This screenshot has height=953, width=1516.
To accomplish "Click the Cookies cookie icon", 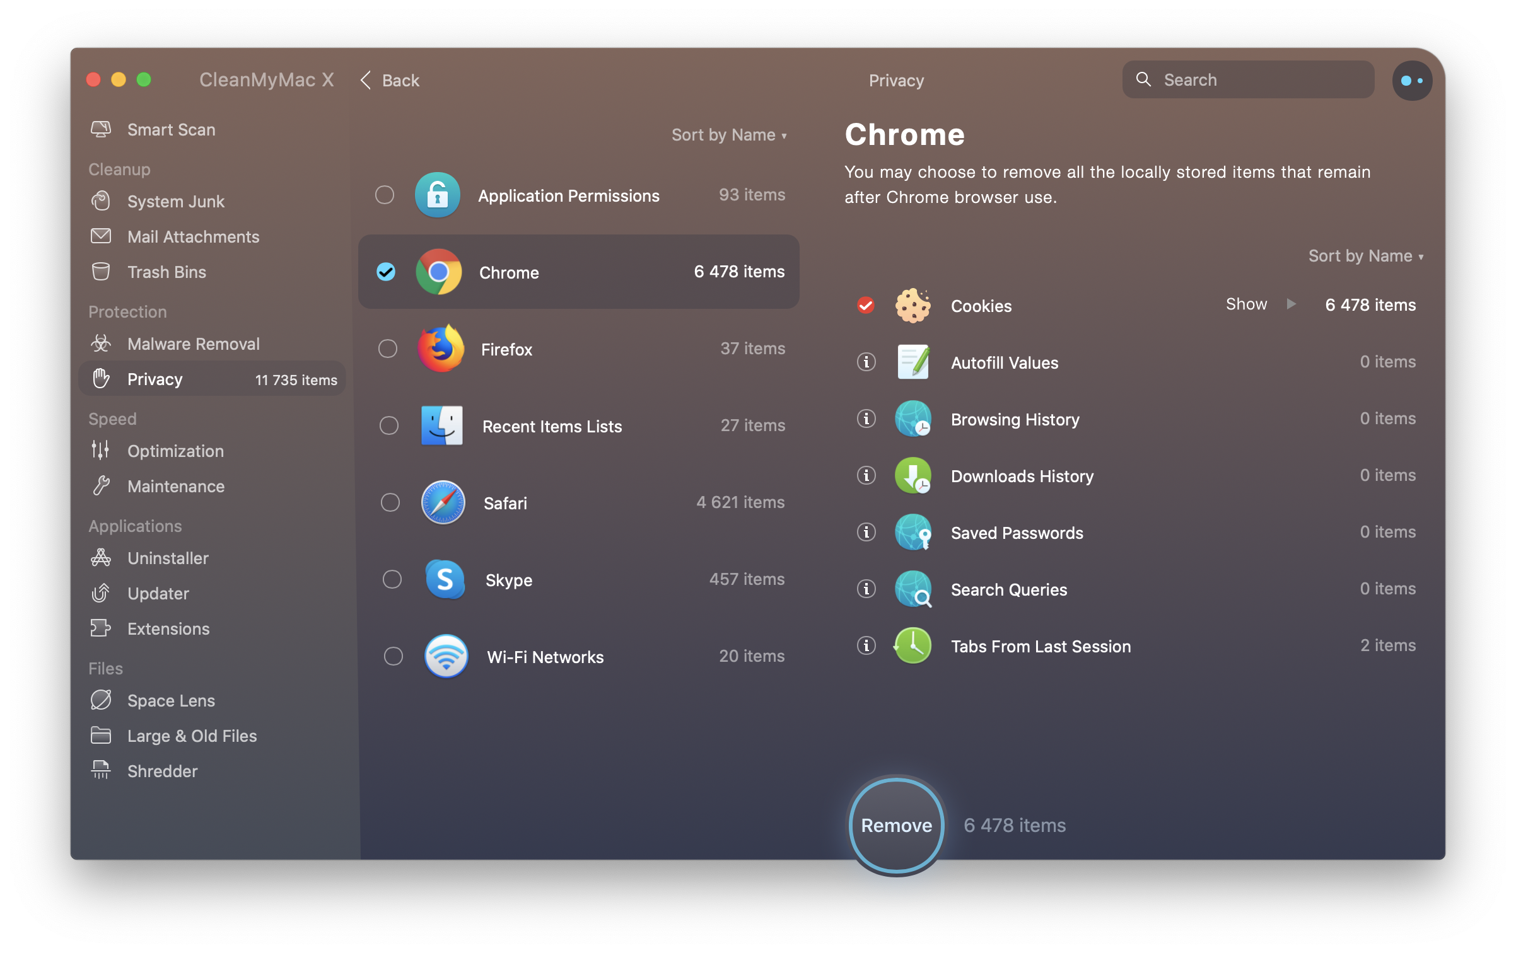I will 913,306.
